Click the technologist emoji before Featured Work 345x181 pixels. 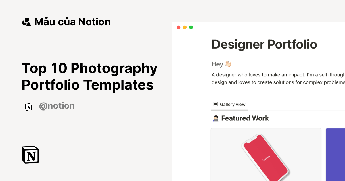click(x=216, y=118)
